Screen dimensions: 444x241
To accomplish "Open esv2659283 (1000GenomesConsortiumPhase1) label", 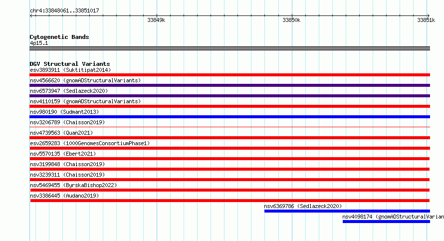I will (90, 143).
